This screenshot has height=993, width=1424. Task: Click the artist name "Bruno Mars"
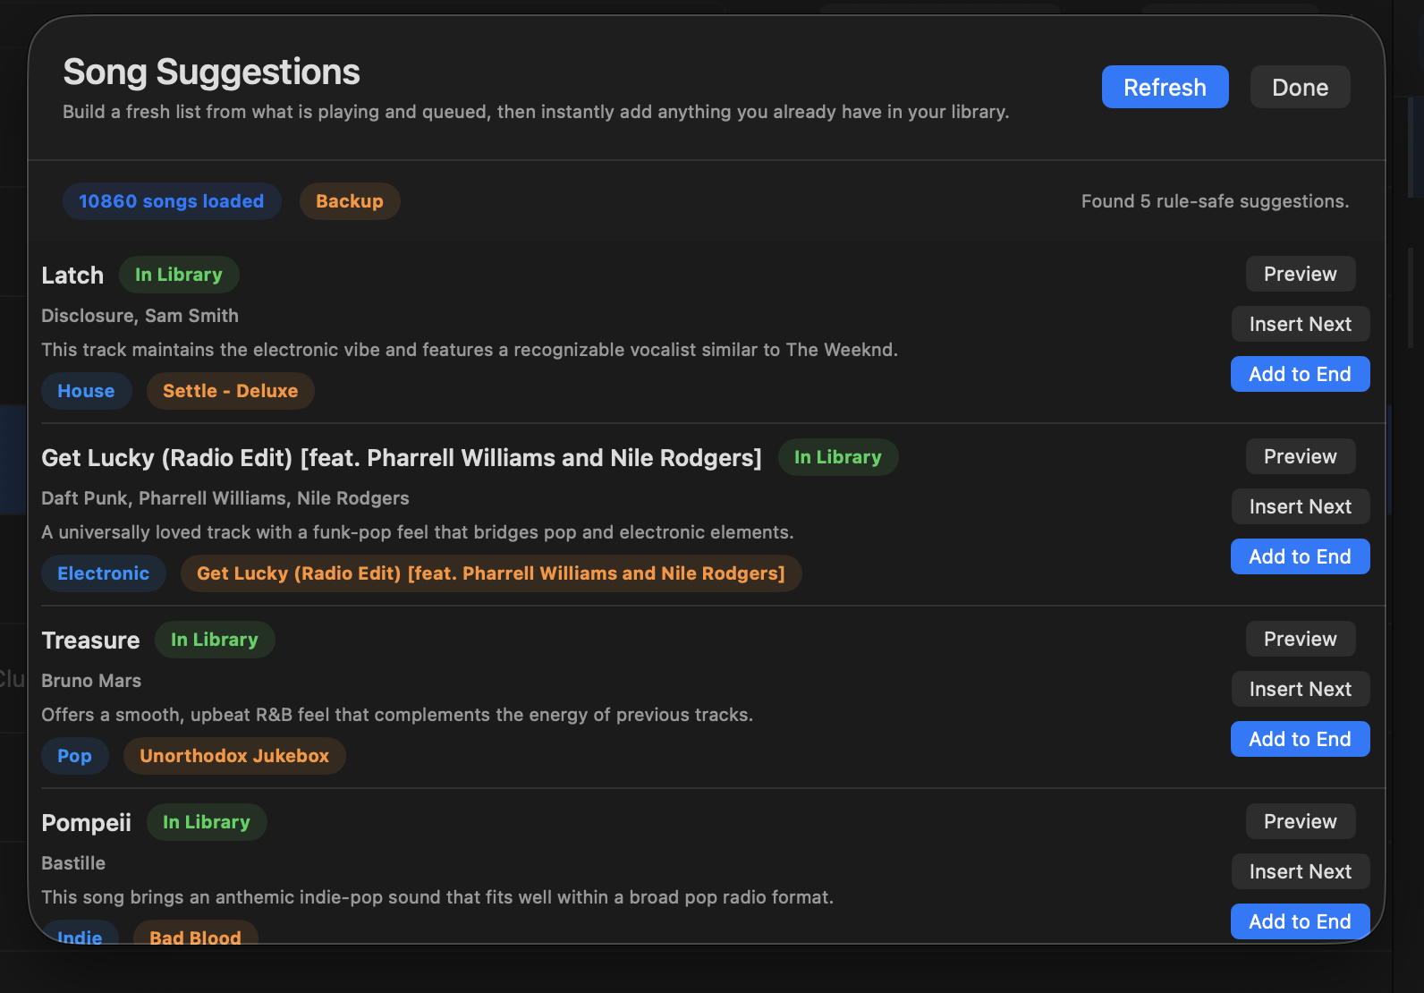pos(91,681)
